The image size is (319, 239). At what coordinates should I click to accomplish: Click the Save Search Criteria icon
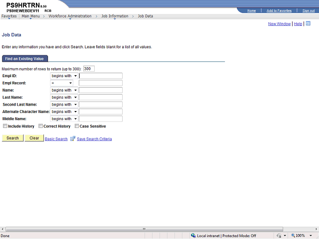point(73,138)
